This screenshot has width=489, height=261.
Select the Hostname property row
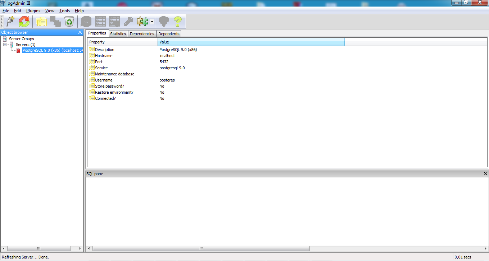pyautogui.click(x=216, y=56)
